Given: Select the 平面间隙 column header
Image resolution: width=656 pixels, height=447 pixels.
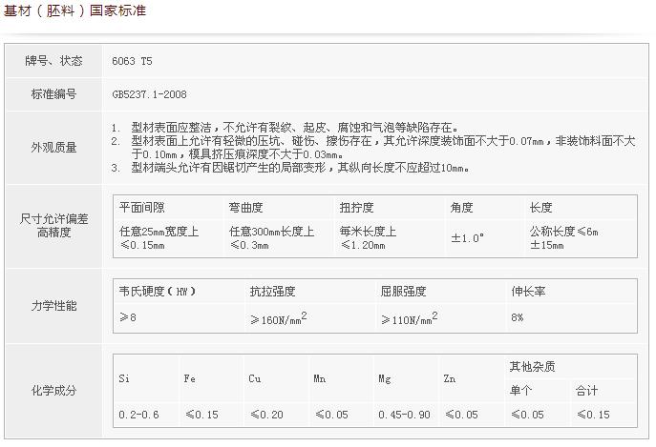Looking at the screenshot, I should pos(141,208).
